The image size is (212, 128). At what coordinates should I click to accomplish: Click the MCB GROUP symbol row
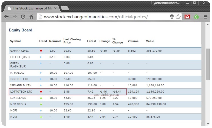tap(18, 104)
